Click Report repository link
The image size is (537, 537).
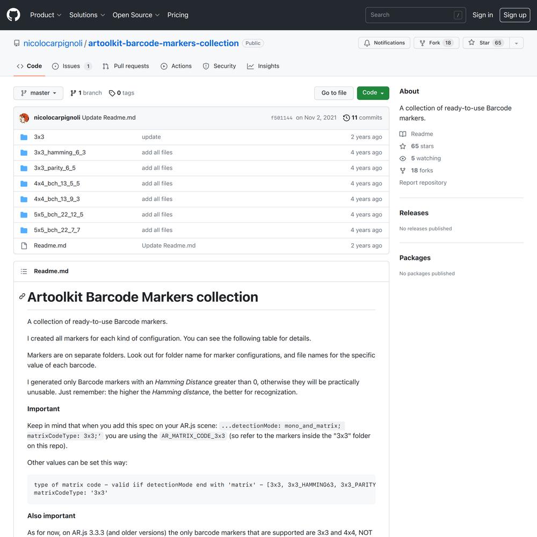point(423,183)
